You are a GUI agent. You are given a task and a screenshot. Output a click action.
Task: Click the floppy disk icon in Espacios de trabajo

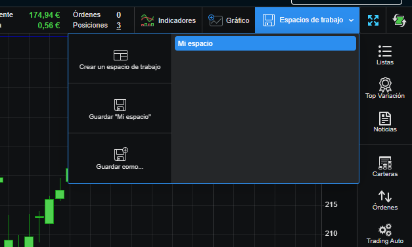269,20
